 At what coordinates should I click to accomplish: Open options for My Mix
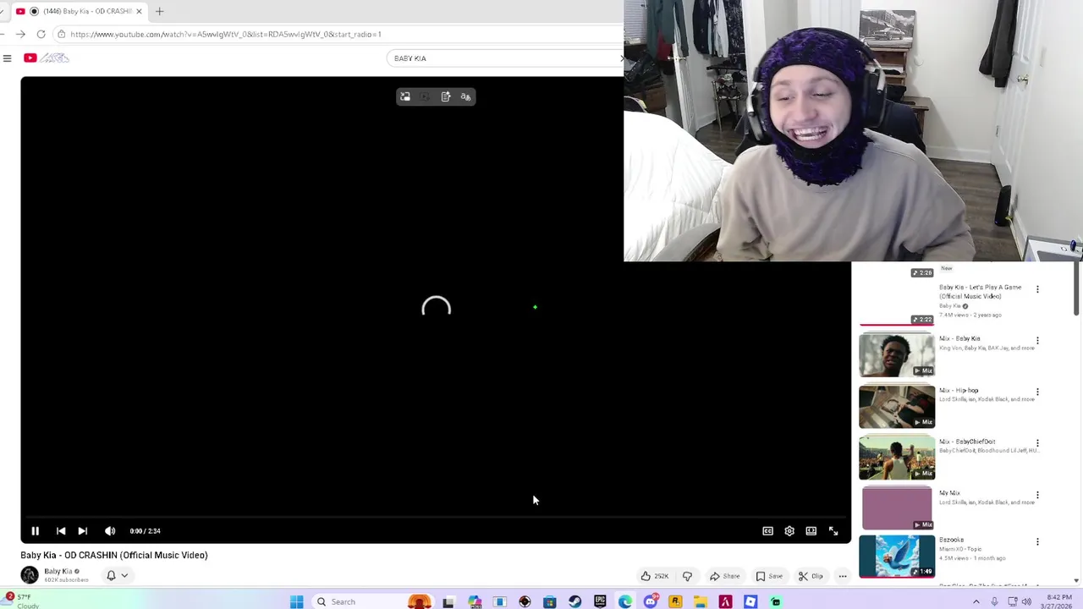point(1037,495)
